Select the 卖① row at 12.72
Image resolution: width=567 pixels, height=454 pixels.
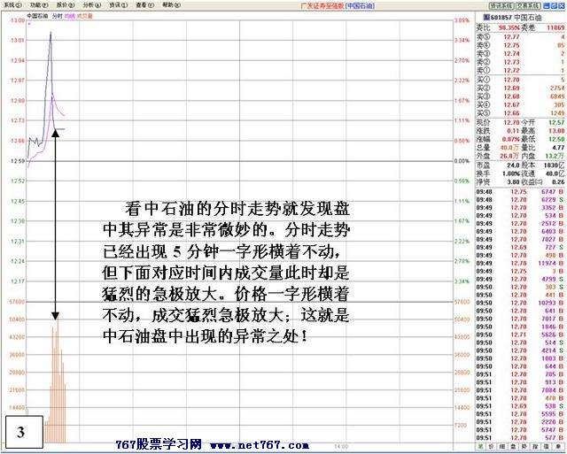click(520, 70)
